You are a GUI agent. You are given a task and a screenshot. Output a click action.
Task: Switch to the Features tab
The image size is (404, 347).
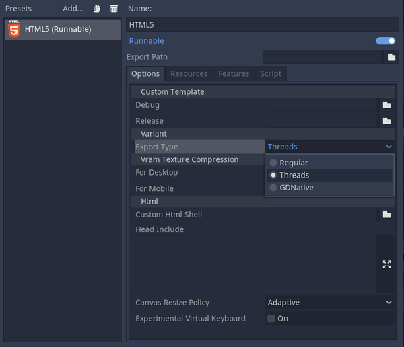(x=234, y=73)
